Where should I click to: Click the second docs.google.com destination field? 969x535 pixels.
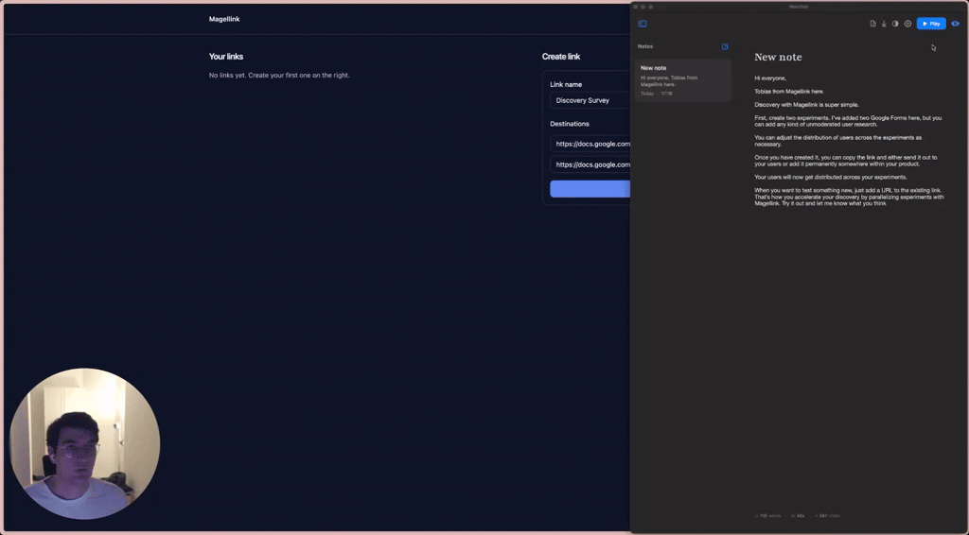click(x=590, y=164)
